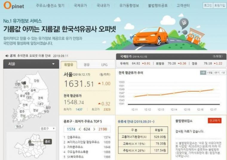Switch chart range to 1년
The width and height of the screenshot is (227, 160).
(x=223, y=73)
